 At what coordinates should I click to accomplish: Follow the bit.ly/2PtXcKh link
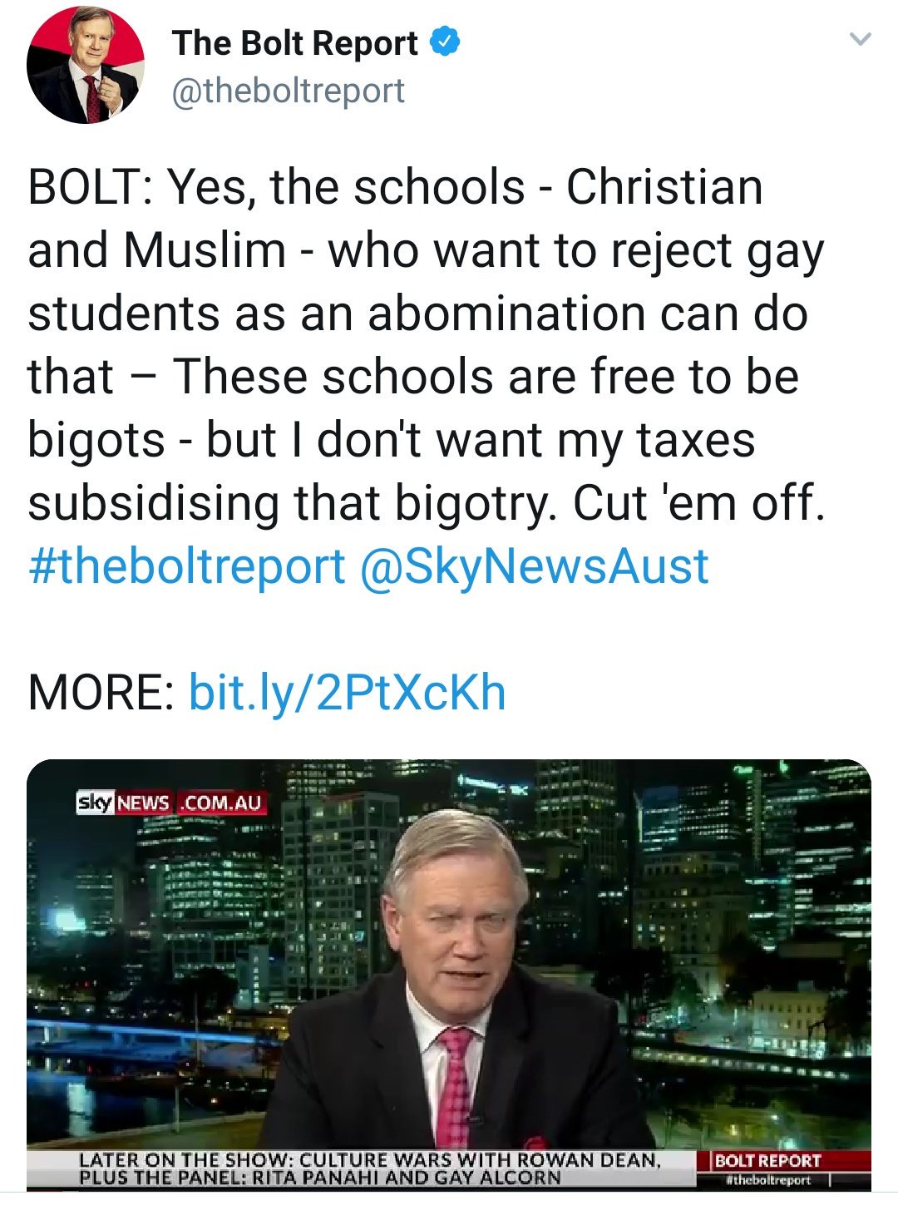[348, 693]
